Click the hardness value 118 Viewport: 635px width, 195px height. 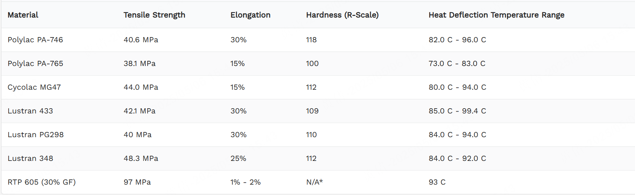pos(311,40)
